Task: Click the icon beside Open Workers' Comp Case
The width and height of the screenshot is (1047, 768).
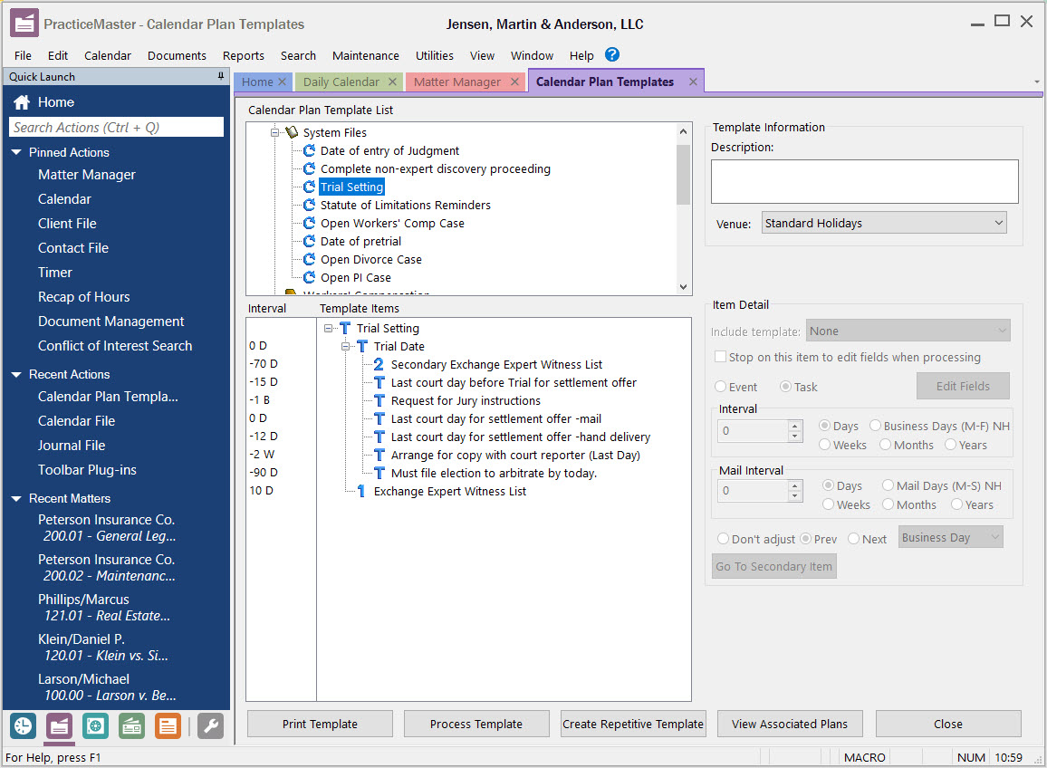Action: point(309,223)
